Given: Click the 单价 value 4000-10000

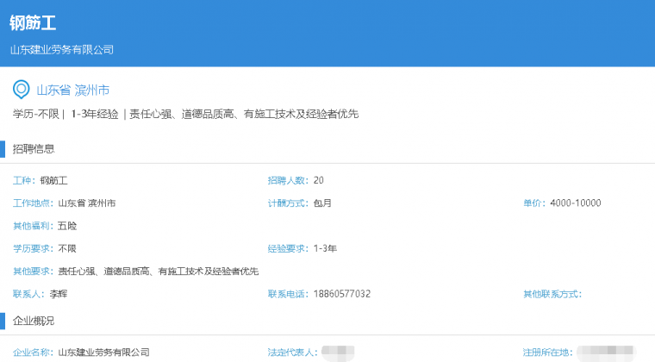Looking at the screenshot, I should [575, 203].
